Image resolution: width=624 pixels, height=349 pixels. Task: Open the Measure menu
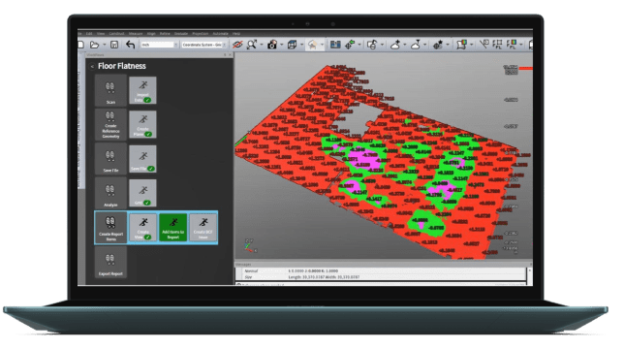pyautogui.click(x=136, y=33)
